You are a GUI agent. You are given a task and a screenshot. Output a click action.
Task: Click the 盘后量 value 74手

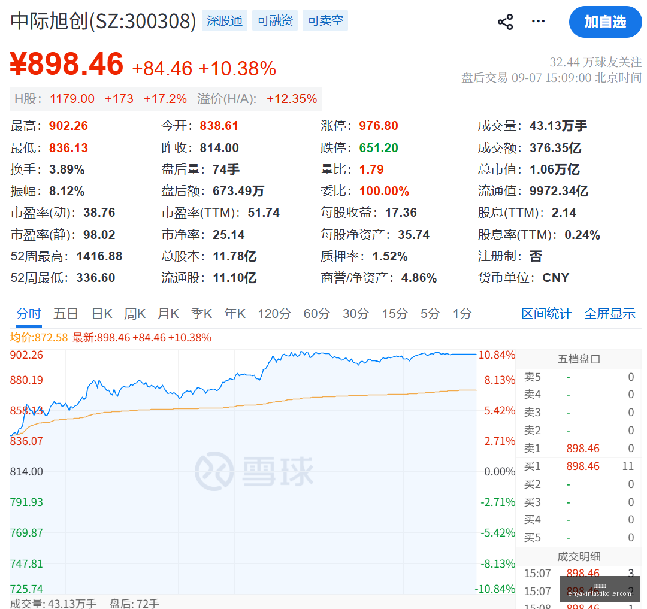pos(226,169)
